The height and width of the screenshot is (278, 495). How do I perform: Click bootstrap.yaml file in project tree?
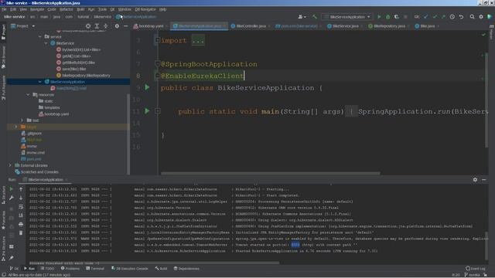[x=56, y=114]
